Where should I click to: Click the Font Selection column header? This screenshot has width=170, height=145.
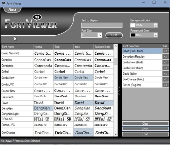coord(142,46)
